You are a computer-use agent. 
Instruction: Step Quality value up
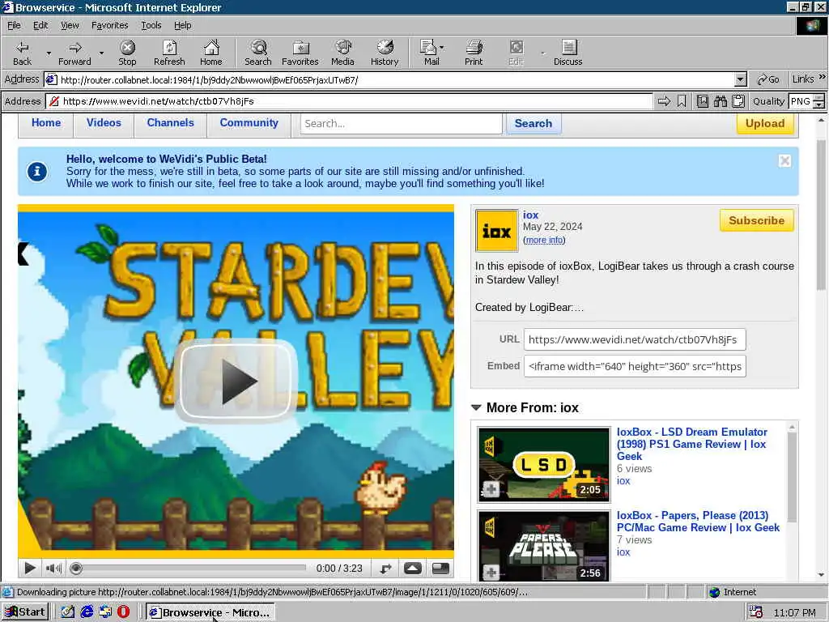click(819, 97)
